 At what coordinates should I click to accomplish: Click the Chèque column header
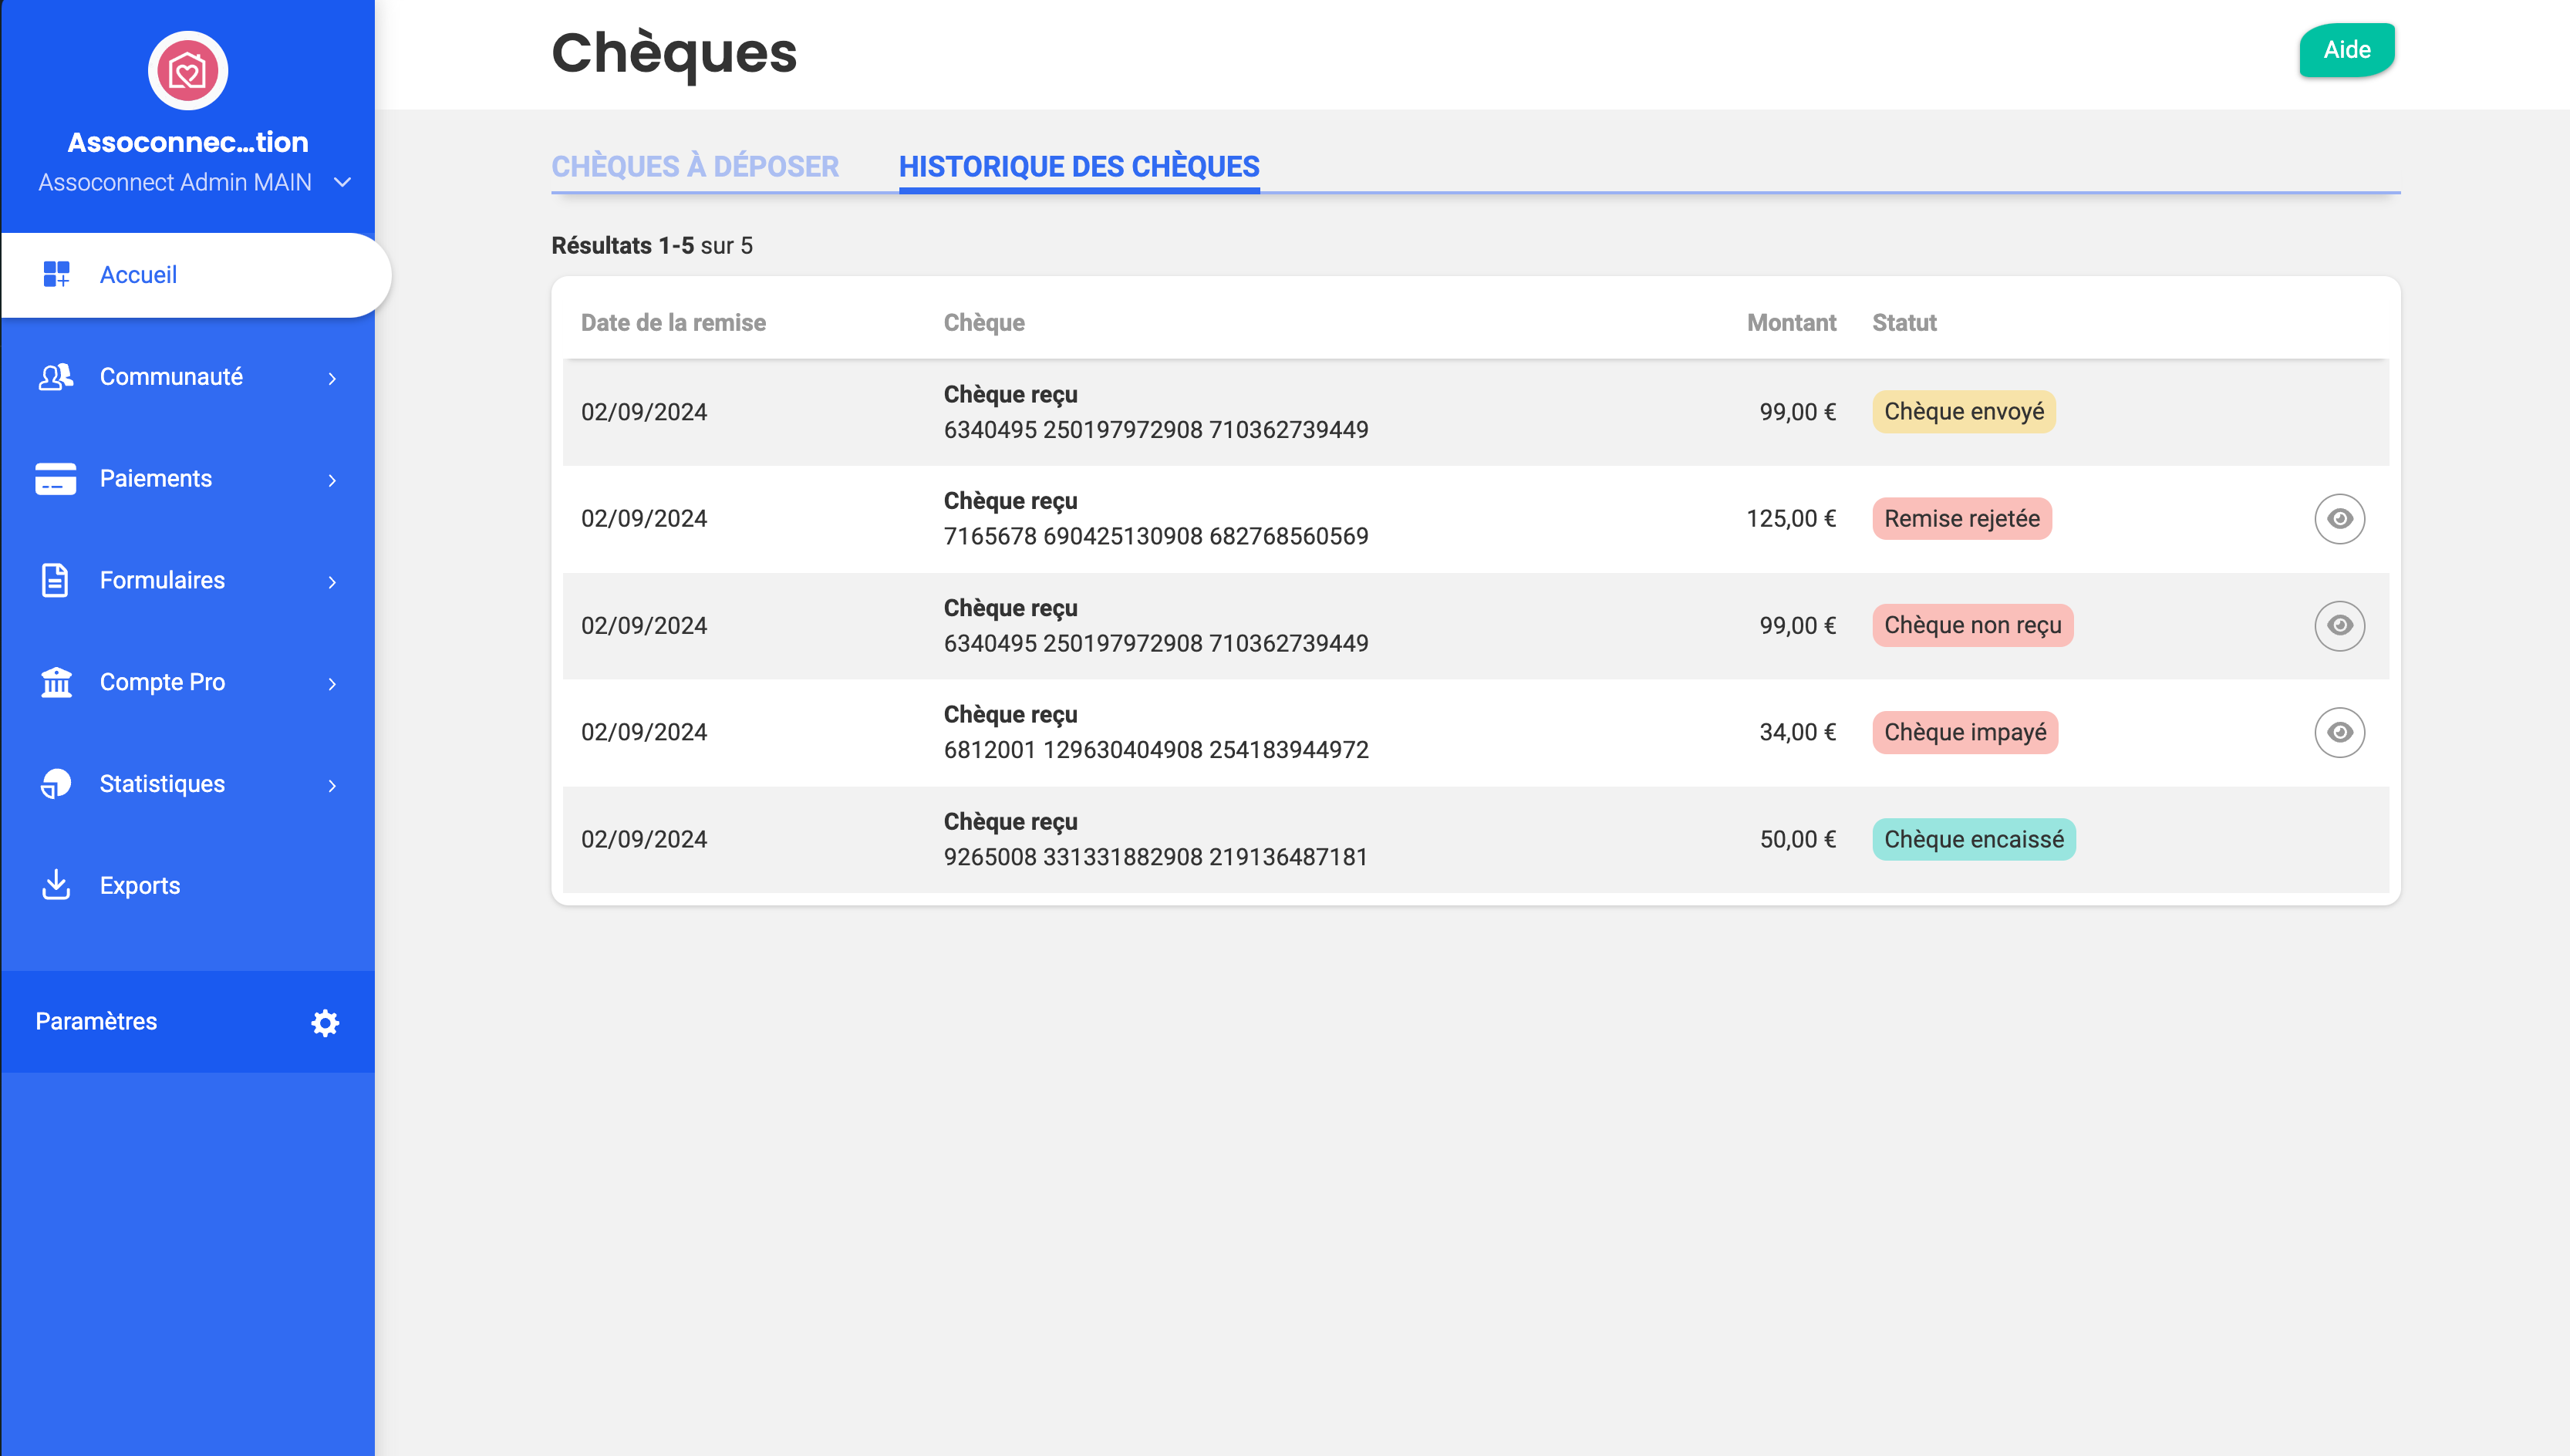[984, 323]
